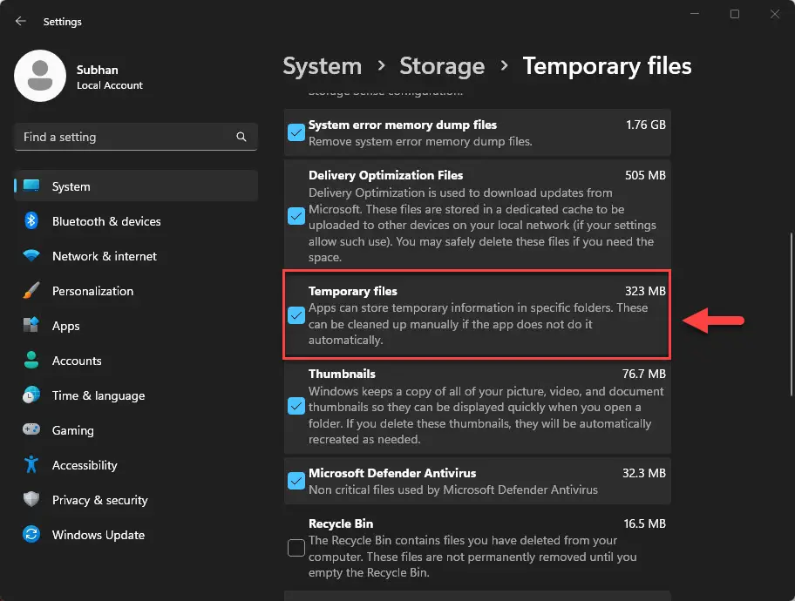Click the search magnifier icon
Viewport: 795px width, 601px height.
point(241,137)
